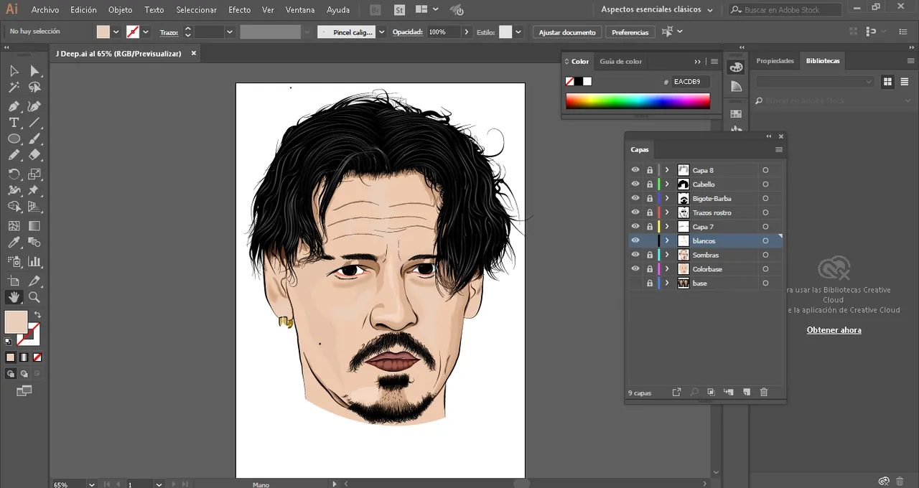919x488 pixels.
Task: Select the Scale tool
Action: click(x=34, y=174)
